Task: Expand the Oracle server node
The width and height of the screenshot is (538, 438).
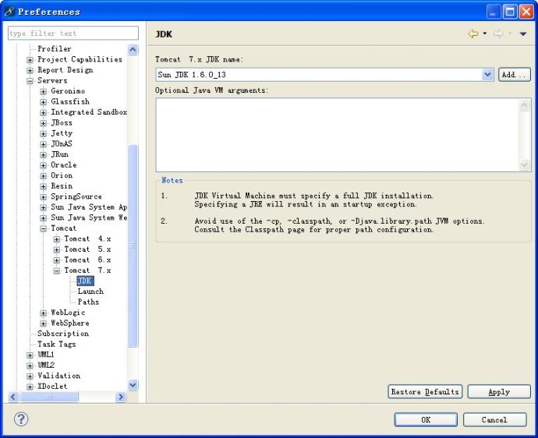Action: pyautogui.click(x=43, y=165)
